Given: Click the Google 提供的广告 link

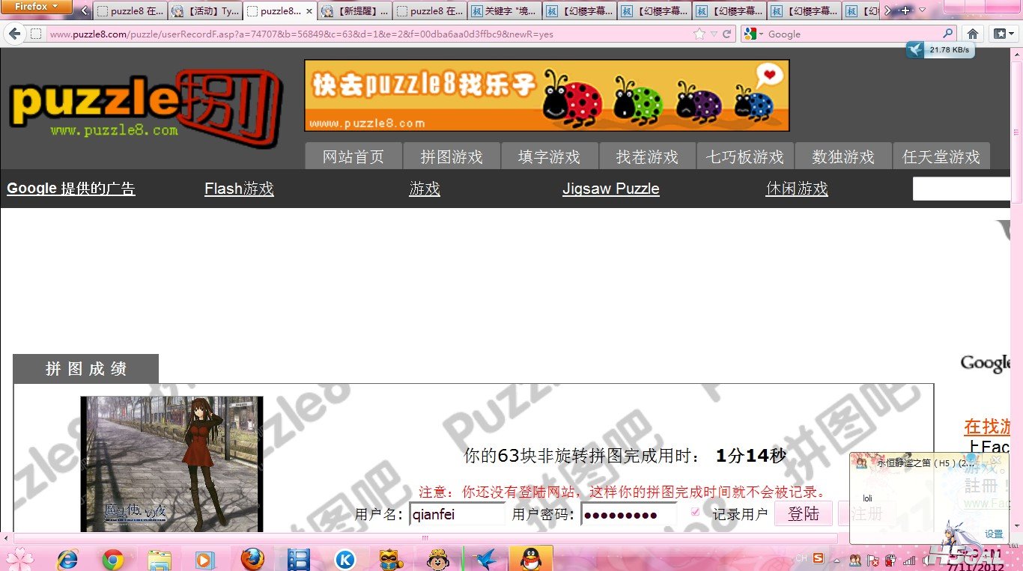Looking at the screenshot, I should pyautogui.click(x=71, y=189).
